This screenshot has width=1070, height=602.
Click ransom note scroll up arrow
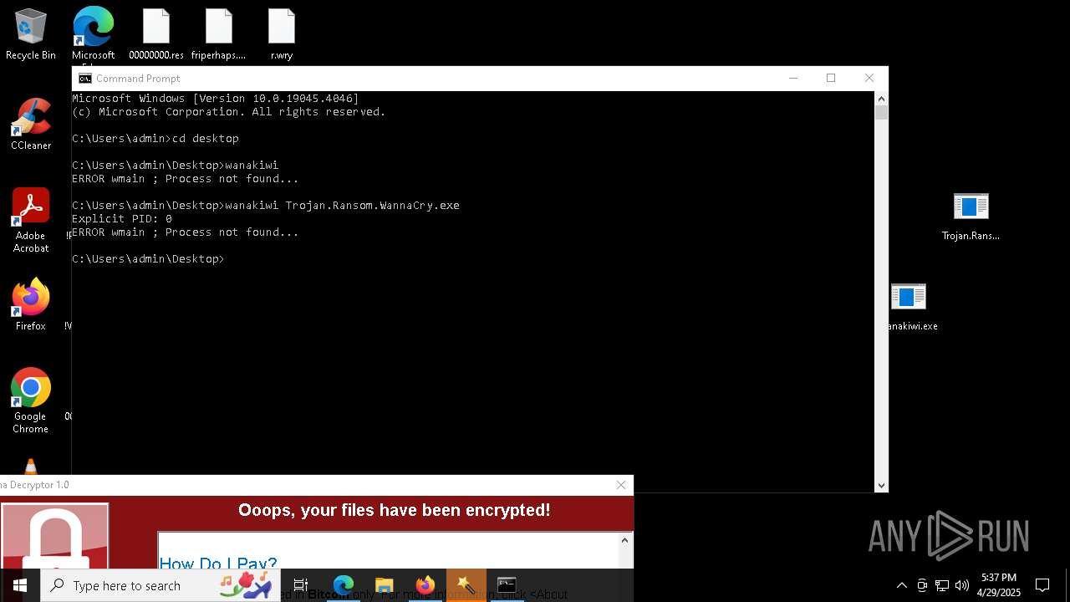pyautogui.click(x=624, y=541)
